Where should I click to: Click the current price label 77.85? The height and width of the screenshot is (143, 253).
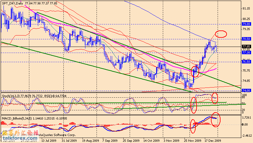(246, 47)
